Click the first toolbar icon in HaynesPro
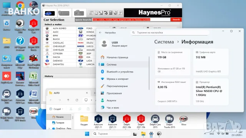This screenshot has height=138, width=246. tap(91, 13)
